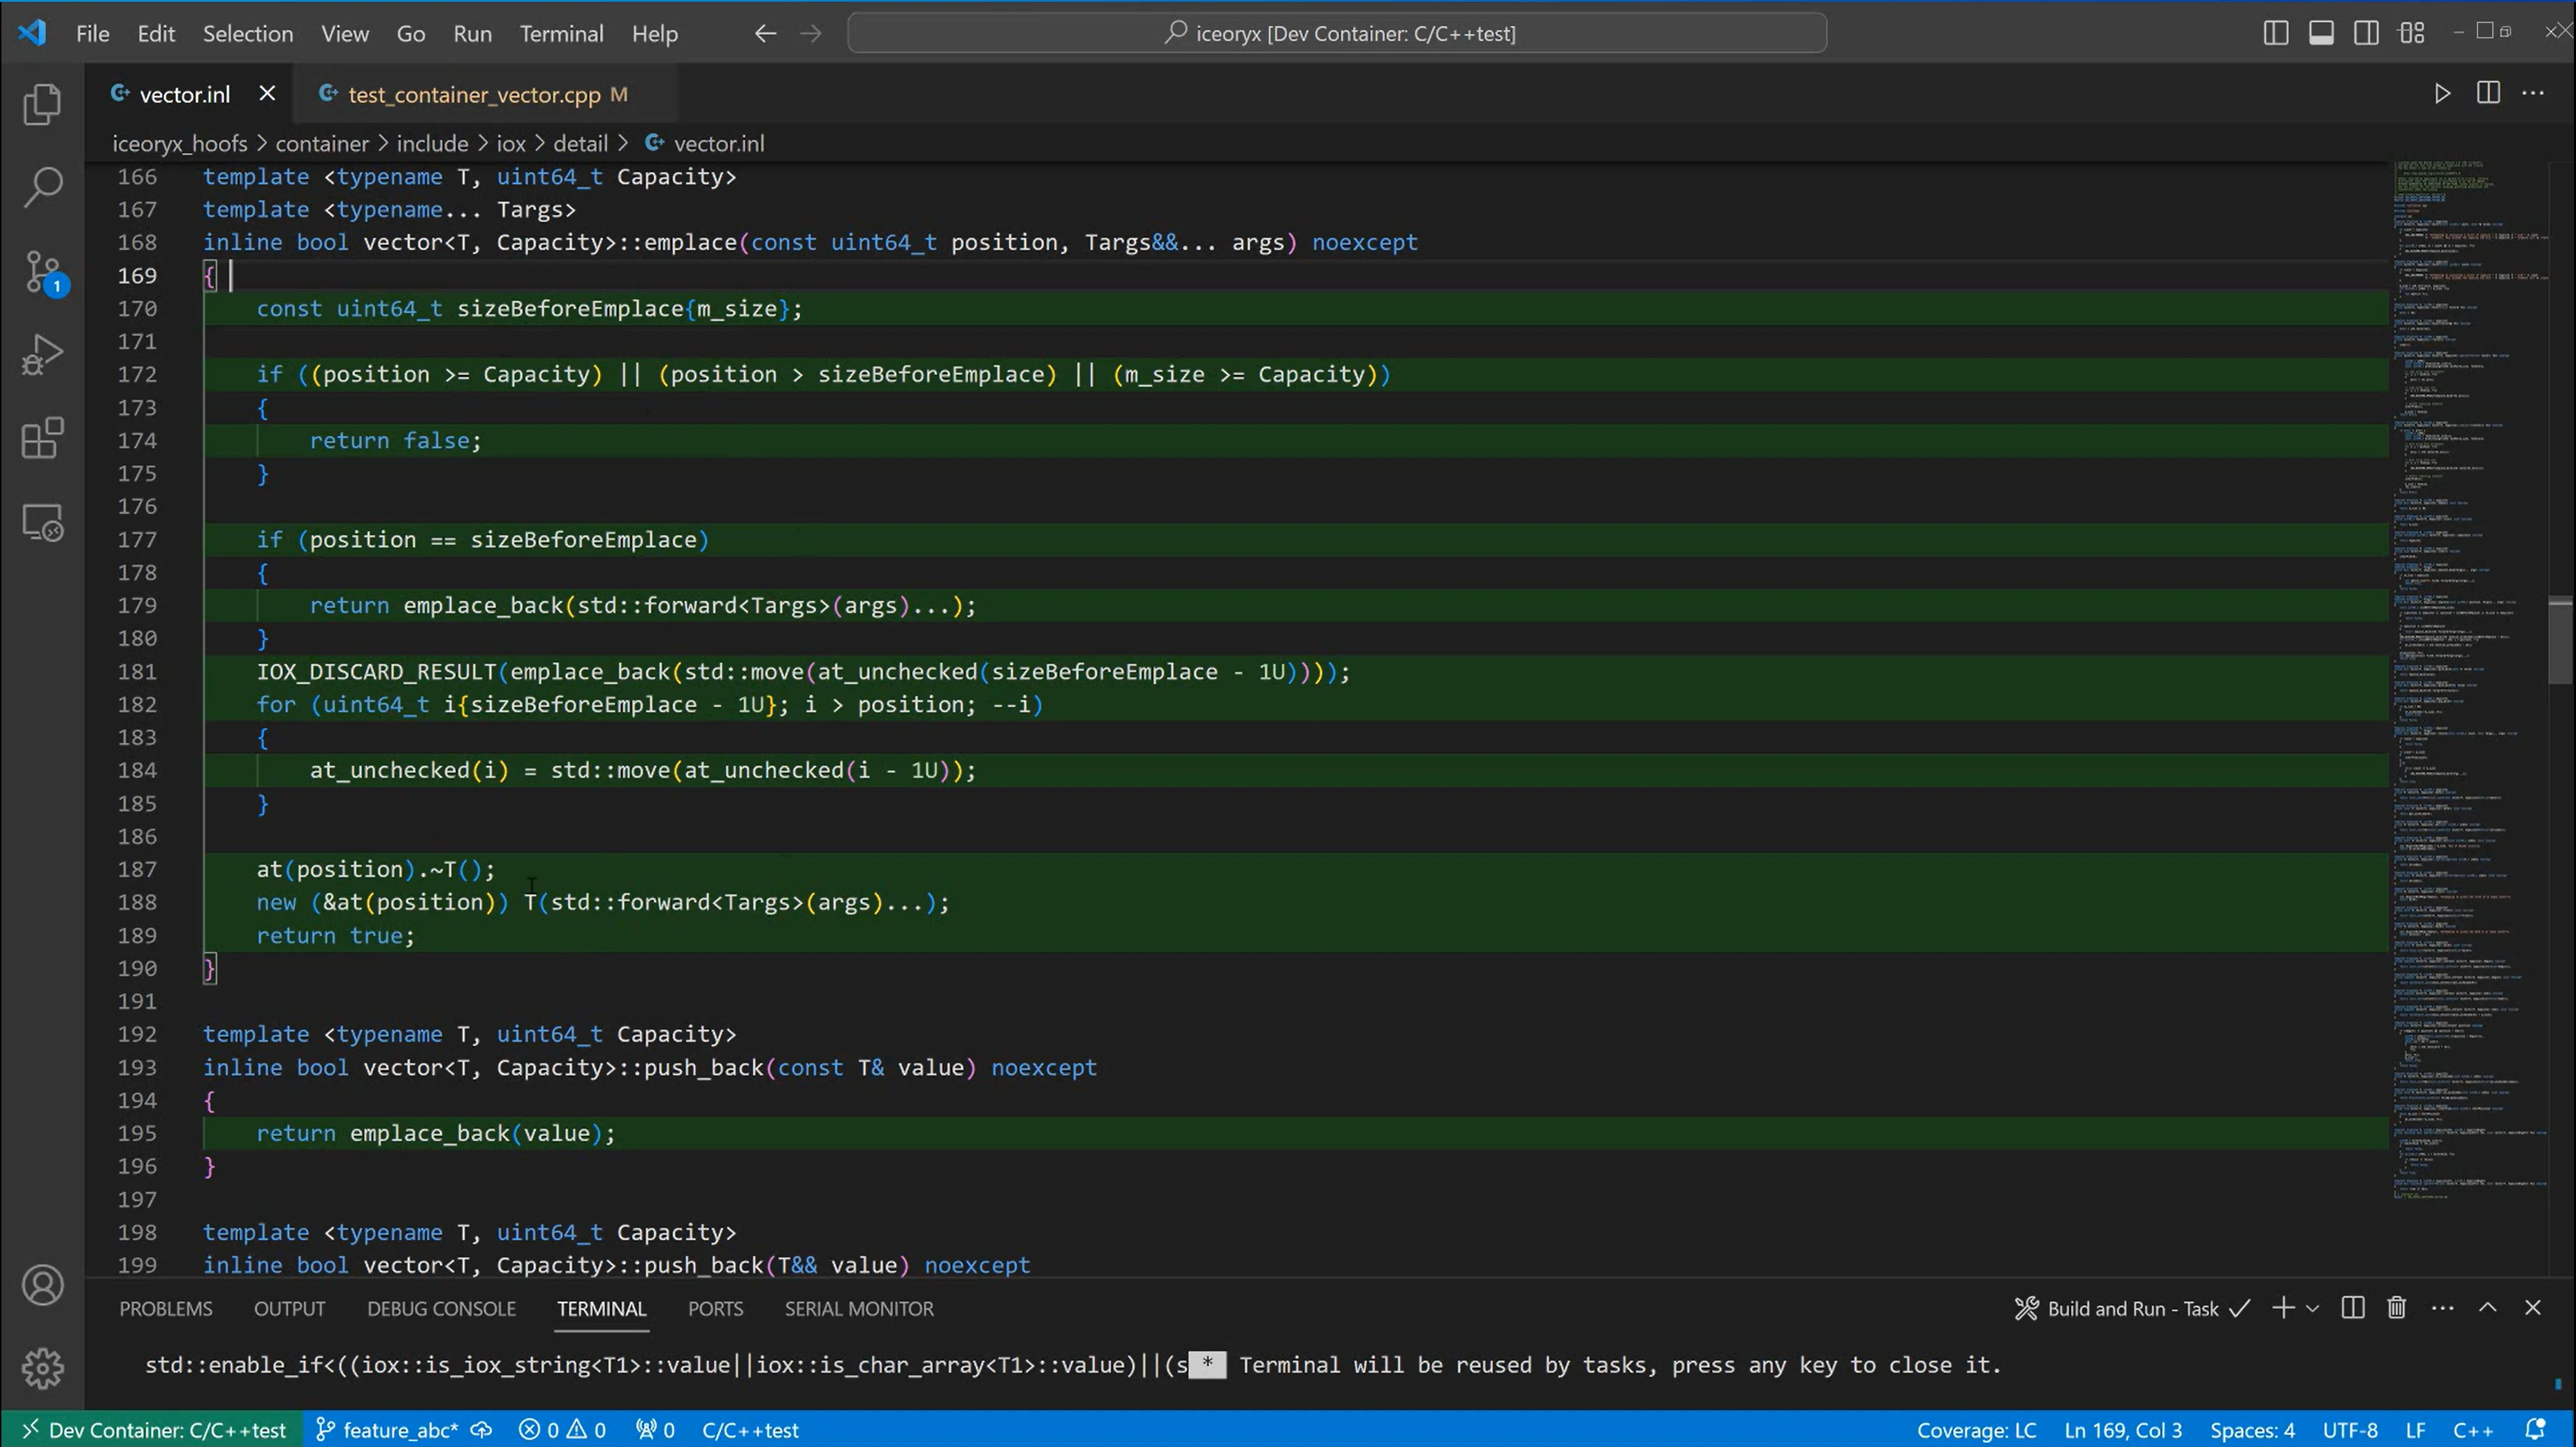Close the vector.inl tab
Screen dimensions: 2576x1447
267,93
